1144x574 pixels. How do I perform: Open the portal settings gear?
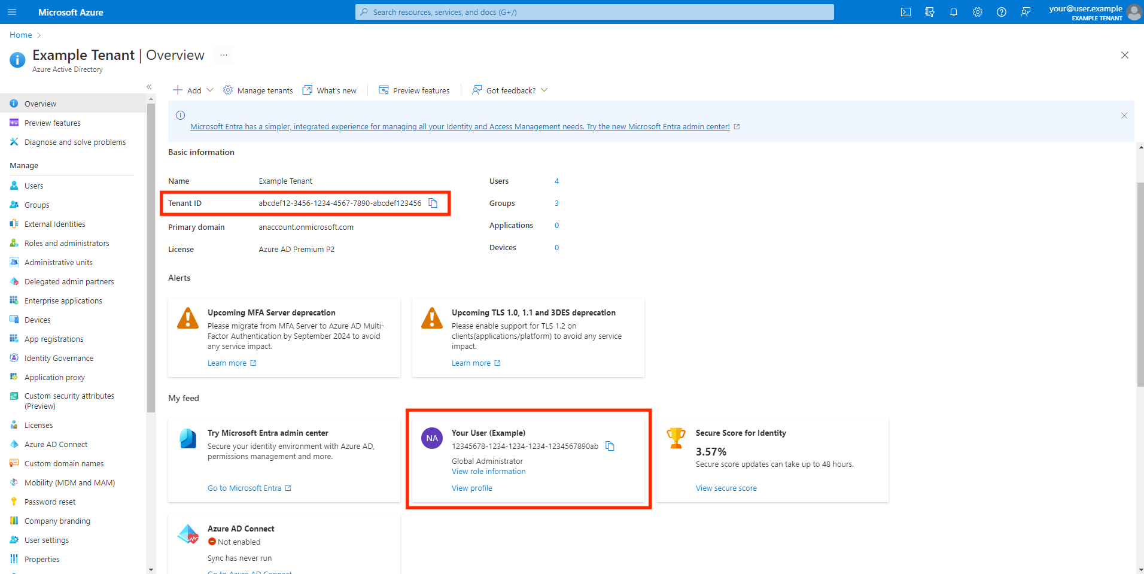(x=978, y=11)
